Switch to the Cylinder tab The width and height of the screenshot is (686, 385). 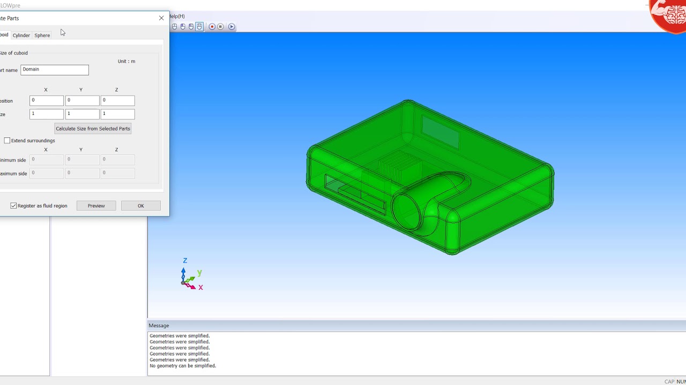point(21,35)
